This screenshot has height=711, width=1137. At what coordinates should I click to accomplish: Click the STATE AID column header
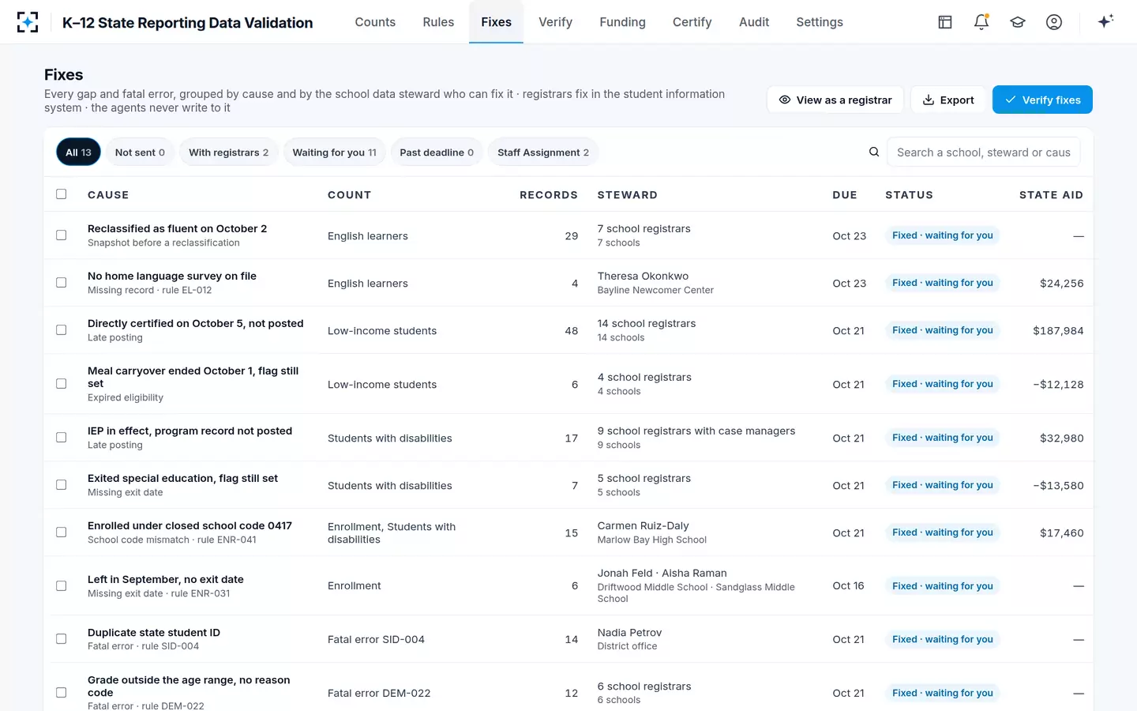coord(1051,195)
